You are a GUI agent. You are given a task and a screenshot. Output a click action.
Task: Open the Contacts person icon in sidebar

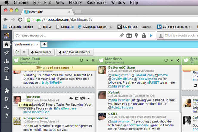click(x=7, y=78)
